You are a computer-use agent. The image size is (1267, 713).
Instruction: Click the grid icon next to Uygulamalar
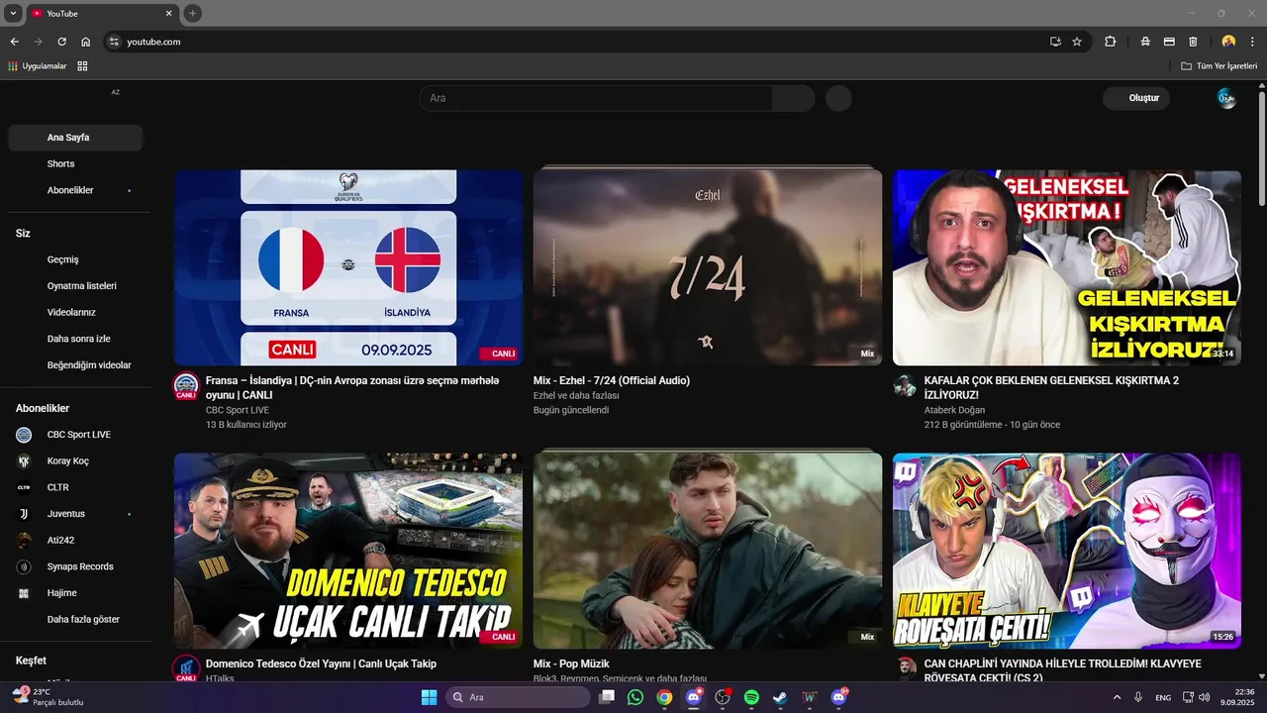click(x=82, y=66)
